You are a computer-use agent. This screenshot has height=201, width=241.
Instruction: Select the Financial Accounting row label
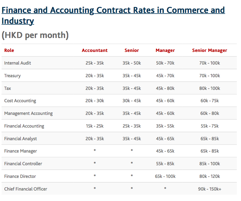pyautogui.click(x=24, y=126)
